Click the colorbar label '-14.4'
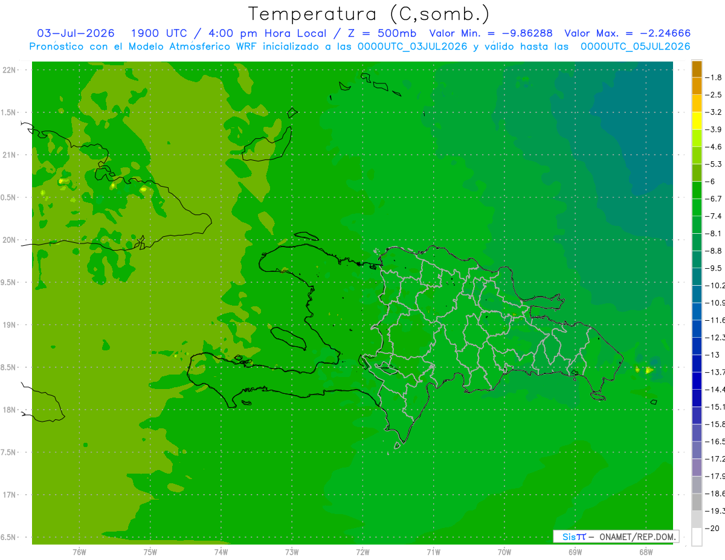The height and width of the screenshot is (560, 725). pyautogui.click(x=717, y=389)
